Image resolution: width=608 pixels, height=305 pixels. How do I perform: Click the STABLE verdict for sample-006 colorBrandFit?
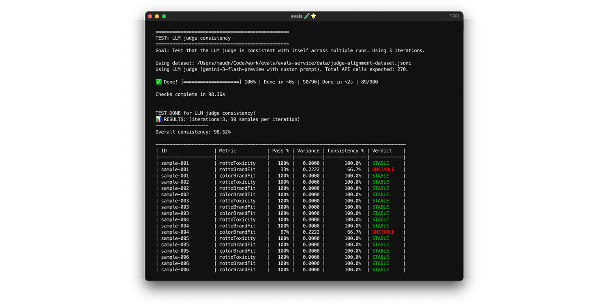click(x=380, y=269)
